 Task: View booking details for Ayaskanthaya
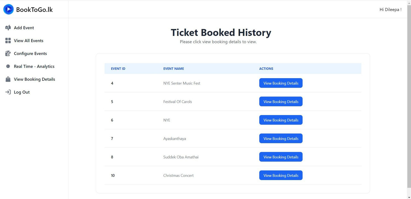pos(281,139)
